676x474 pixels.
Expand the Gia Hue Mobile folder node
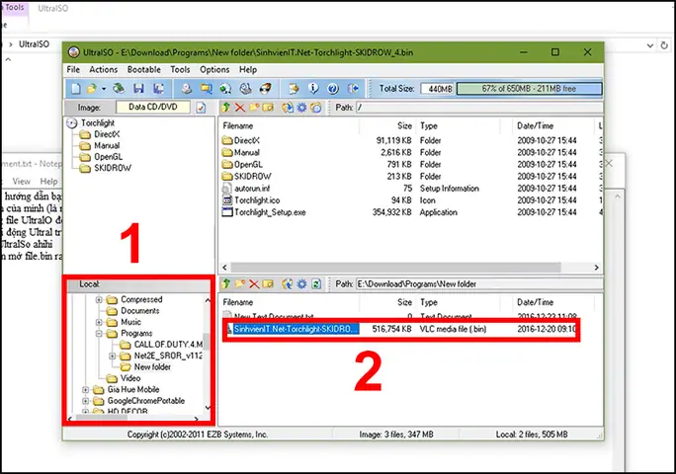point(85,389)
